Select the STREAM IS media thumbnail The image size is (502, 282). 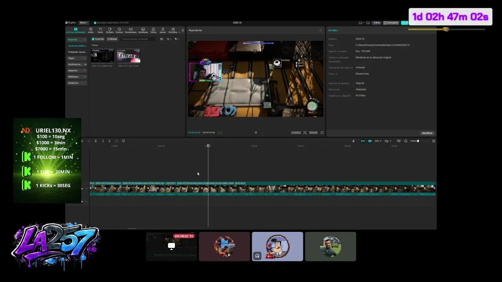tap(129, 56)
